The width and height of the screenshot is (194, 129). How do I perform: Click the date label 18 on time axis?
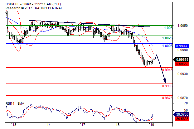click(x=118, y=125)
